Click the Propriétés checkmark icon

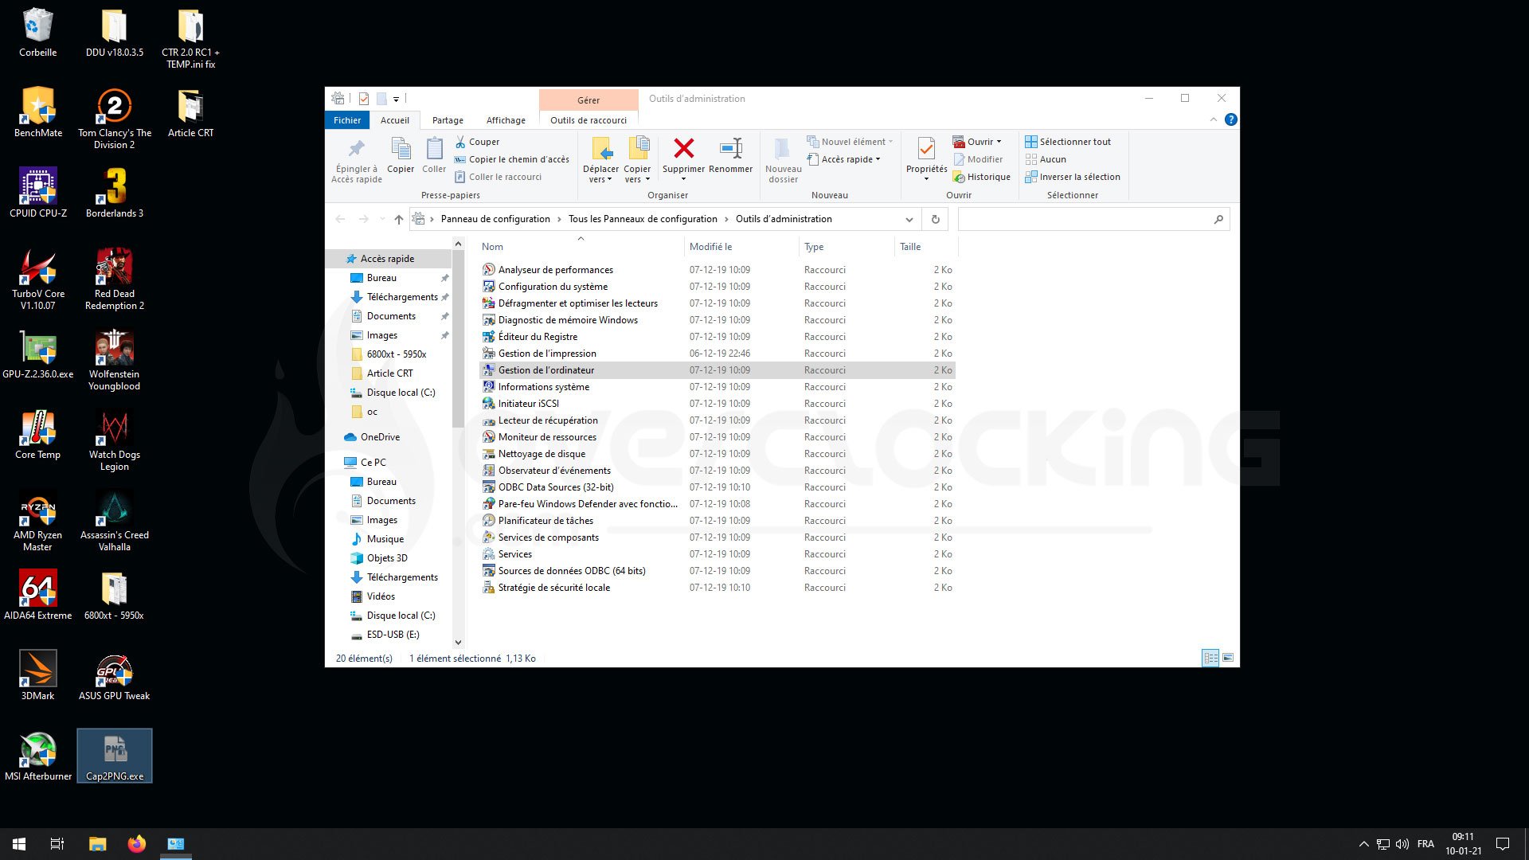(926, 148)
